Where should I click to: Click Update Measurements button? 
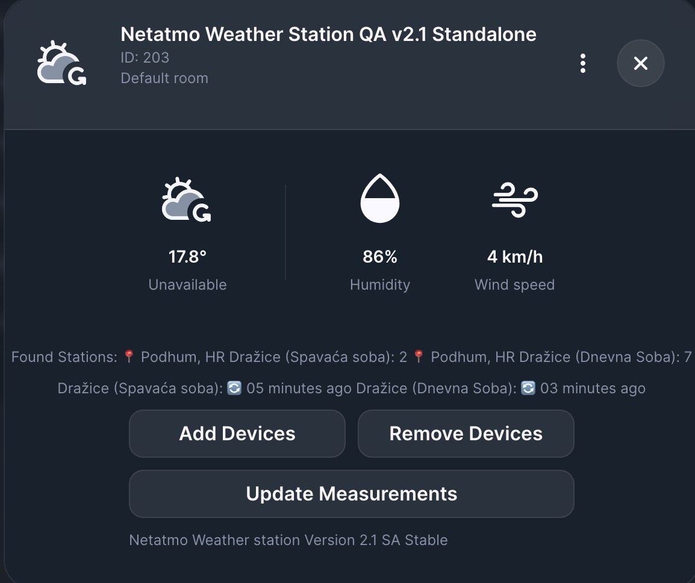tap(352, 494)
